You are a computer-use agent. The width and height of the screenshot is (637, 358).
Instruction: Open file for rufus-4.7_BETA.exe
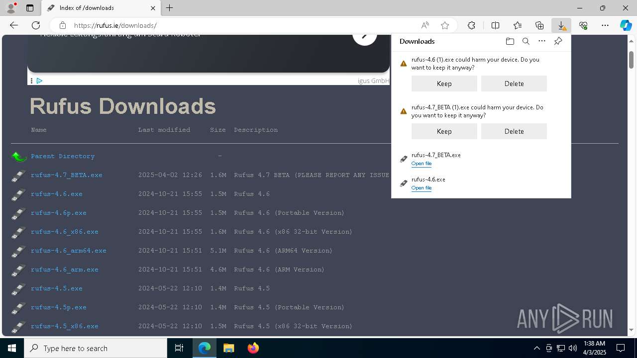(x=422, y=164)
